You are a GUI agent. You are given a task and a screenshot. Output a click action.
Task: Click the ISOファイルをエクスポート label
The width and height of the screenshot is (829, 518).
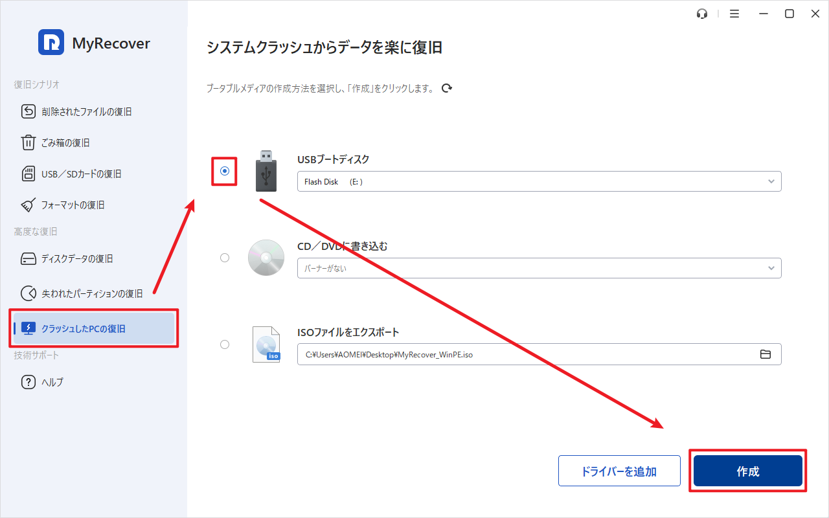pos(348,332)
